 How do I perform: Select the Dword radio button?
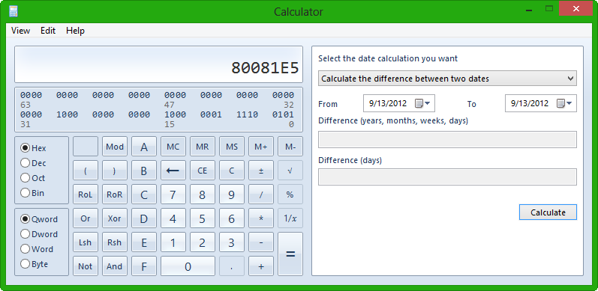26,234
